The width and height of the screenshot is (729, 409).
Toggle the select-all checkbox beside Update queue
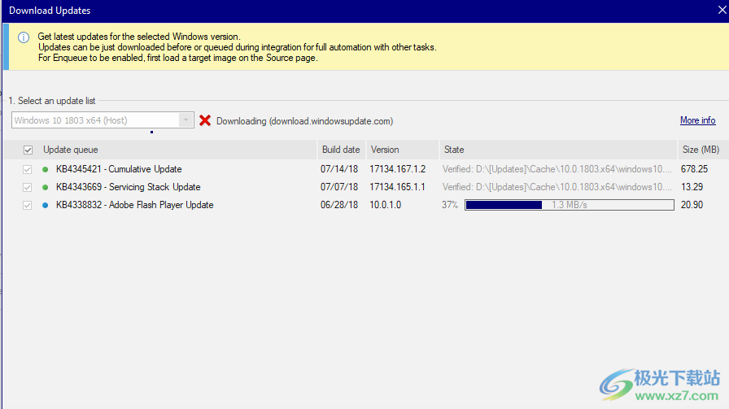coord(28,150)
